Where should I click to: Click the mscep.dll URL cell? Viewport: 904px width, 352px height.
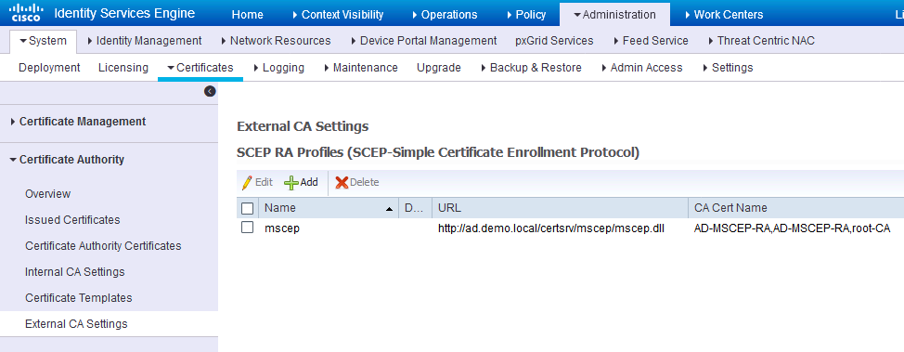(551, 228)
